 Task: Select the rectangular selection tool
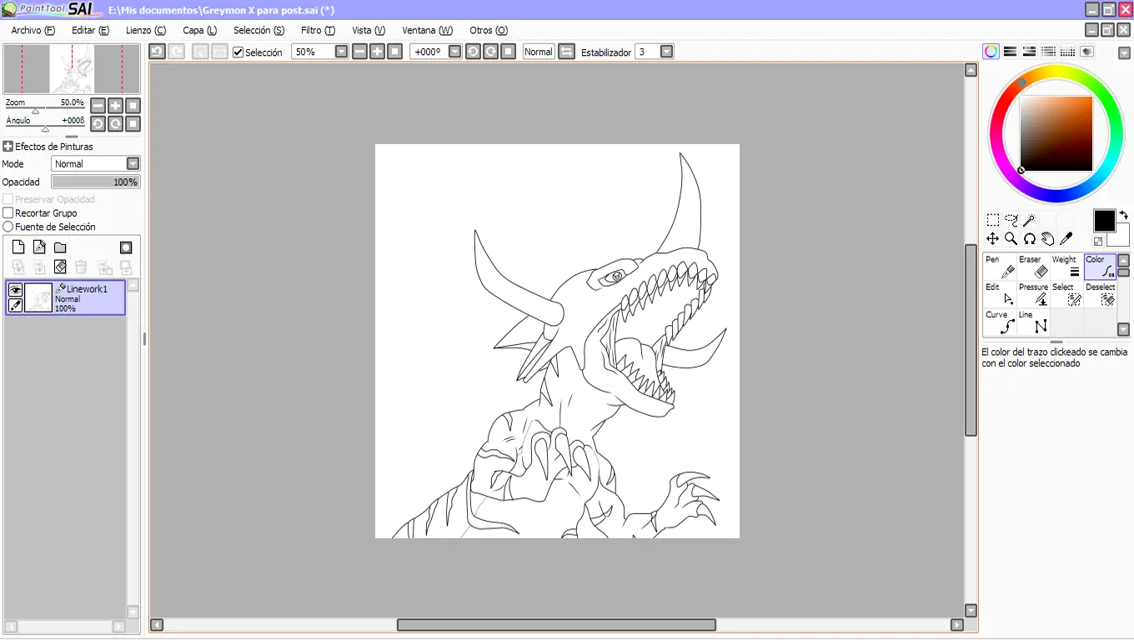pos(992,220)
